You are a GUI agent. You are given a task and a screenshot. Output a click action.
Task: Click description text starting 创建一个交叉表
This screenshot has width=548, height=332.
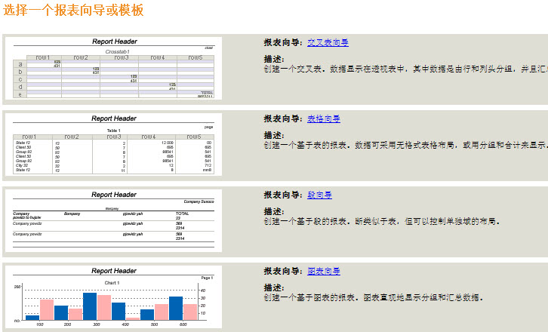(x=406, y=69)
